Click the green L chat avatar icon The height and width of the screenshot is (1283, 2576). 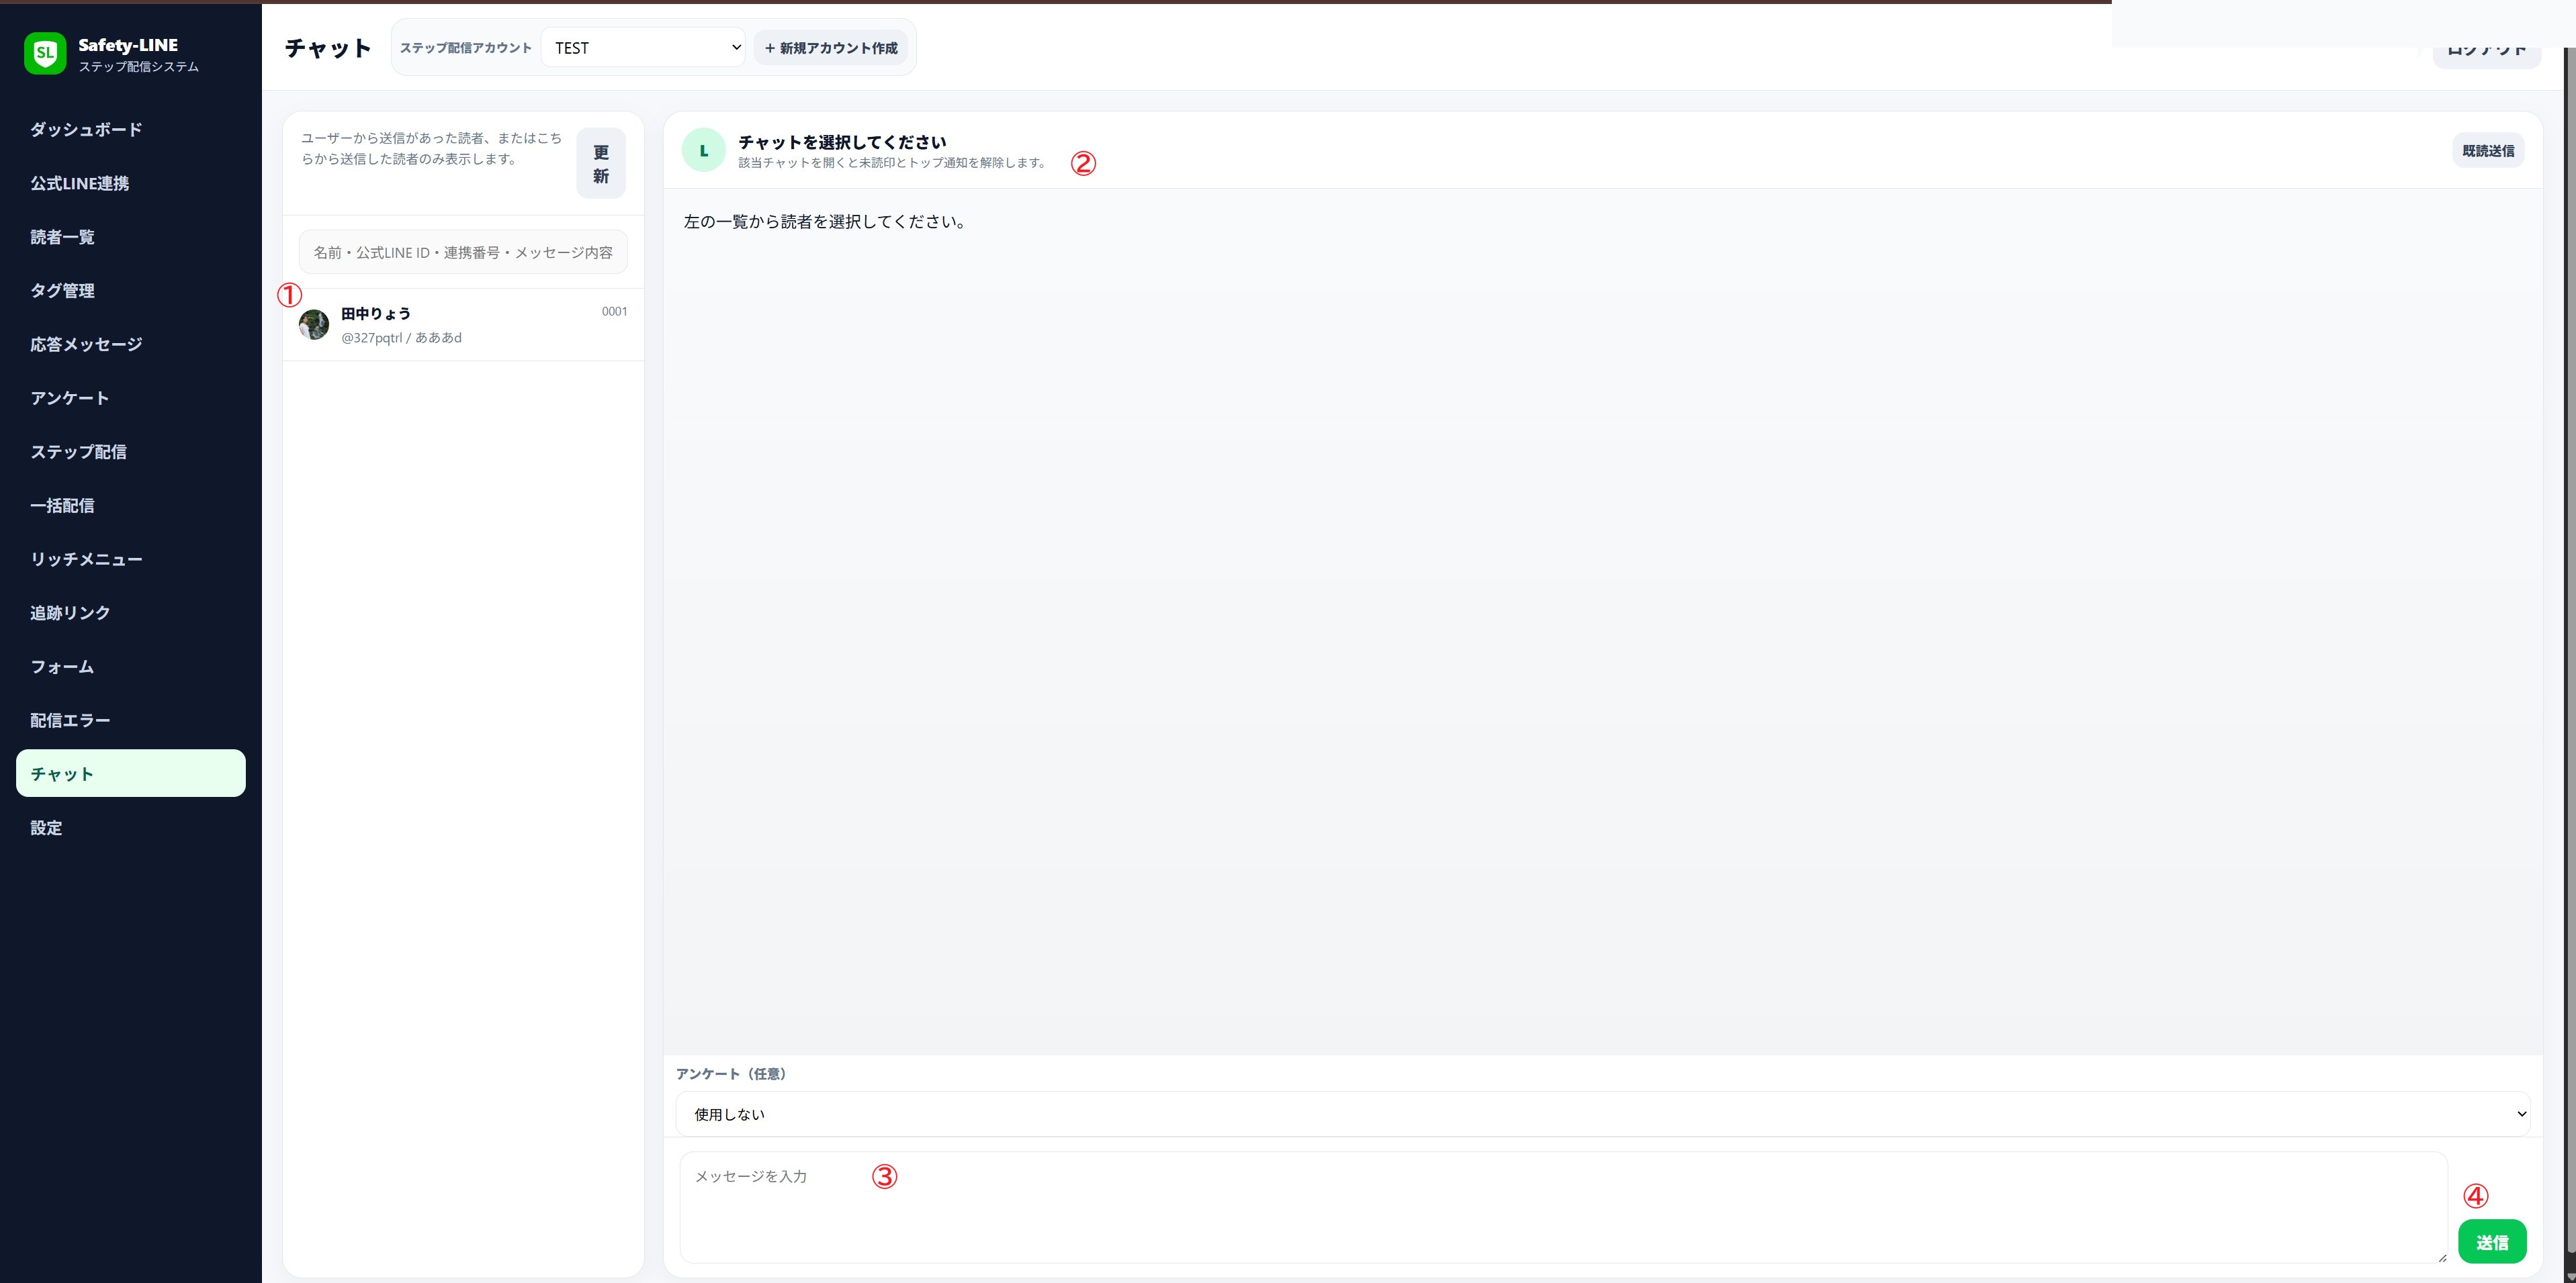[x=703, y=151]
